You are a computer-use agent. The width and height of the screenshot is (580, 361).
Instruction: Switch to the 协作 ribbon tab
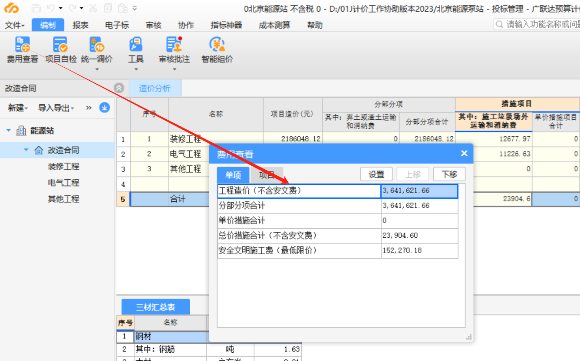[x=186, y=25]
